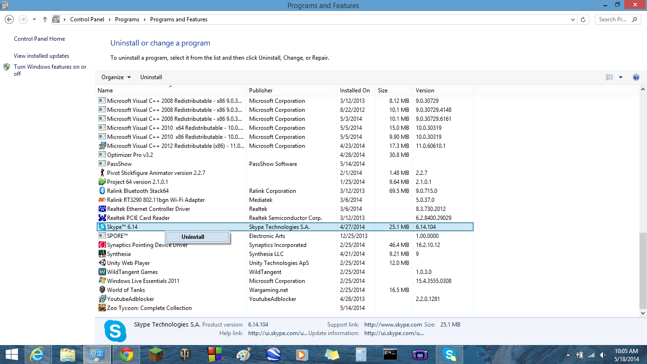
Task: Select the PassShow program row
Action: (x=284, y=164)
